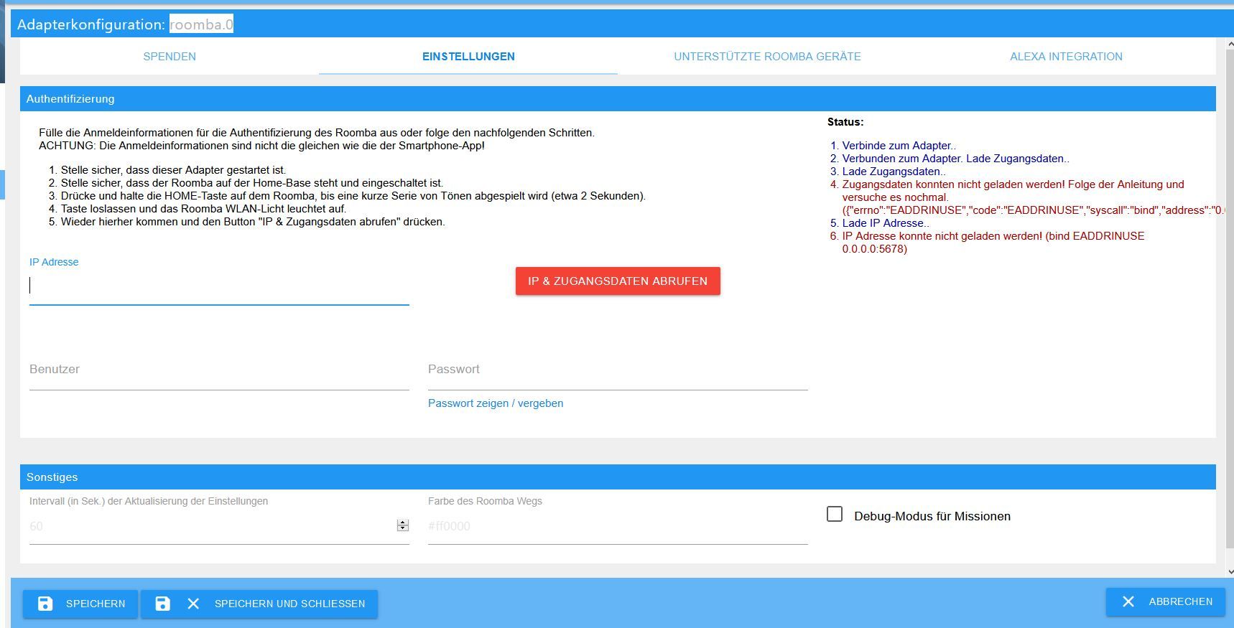Click the 'Status:' heading
Screen dimensions: 1234x628
pos(845,122)
